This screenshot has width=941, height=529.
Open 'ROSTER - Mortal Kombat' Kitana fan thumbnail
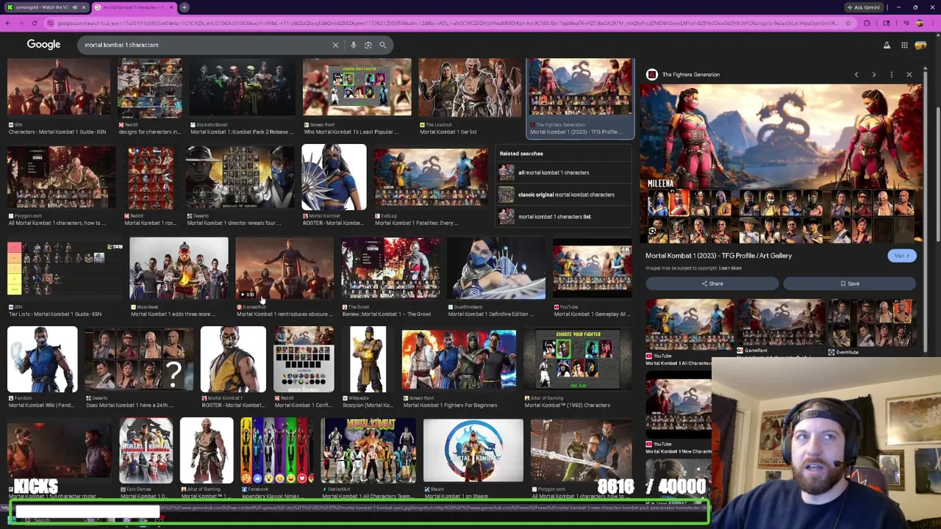tap(333, 177)
